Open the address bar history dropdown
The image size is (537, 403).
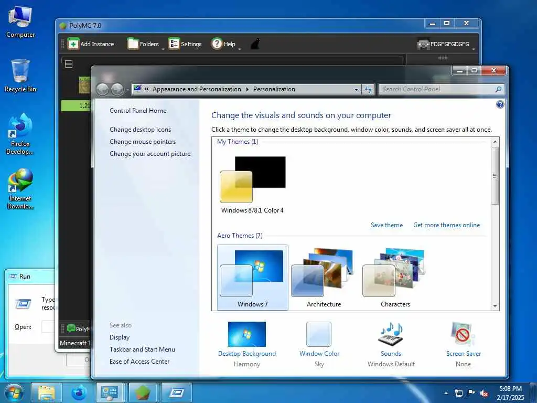tap(356, 89)
